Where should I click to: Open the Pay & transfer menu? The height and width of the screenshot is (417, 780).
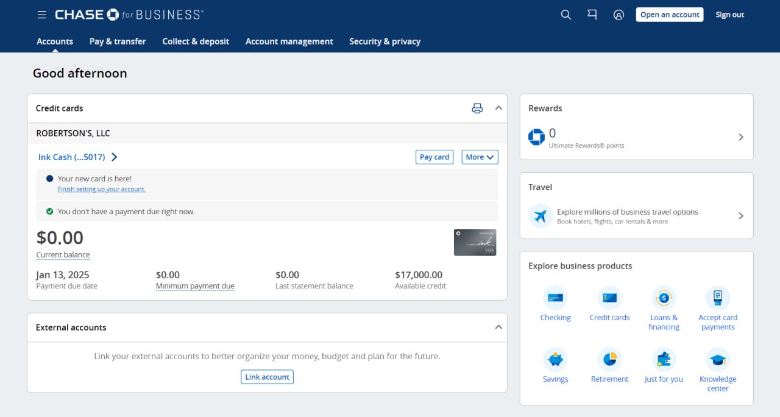(x=118, y=41)
